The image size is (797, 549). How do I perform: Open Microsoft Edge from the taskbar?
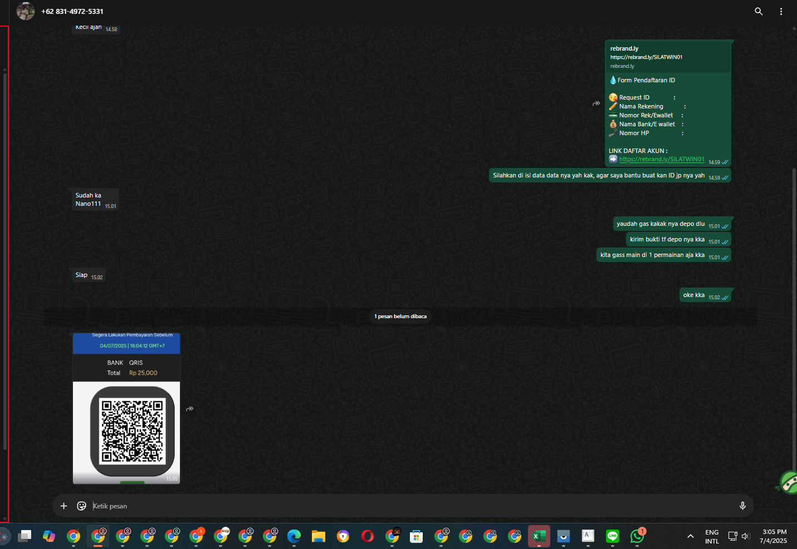pyautogui.click(x=294, y=536)
